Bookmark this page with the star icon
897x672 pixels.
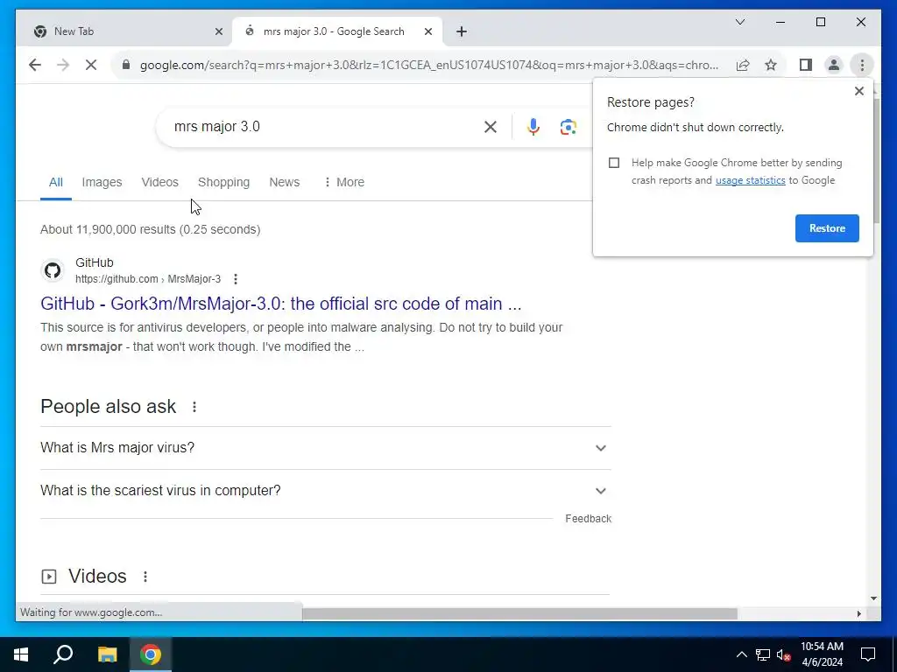click(x=771, y=65)
